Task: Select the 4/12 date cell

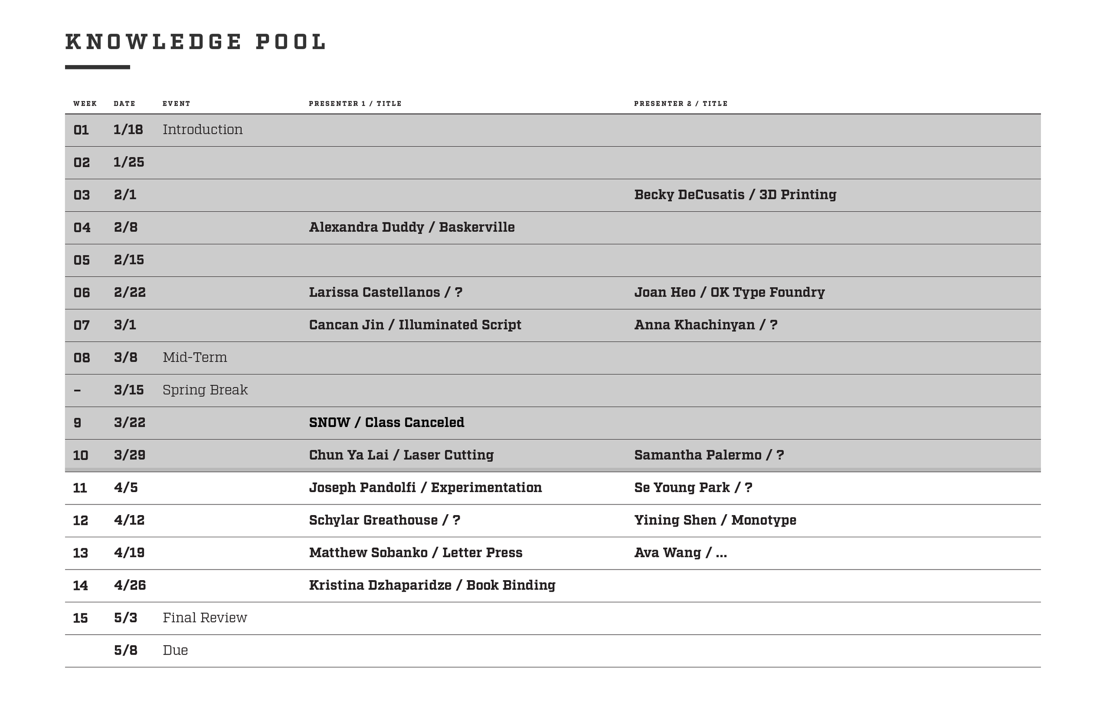Action: click(129, 520)
